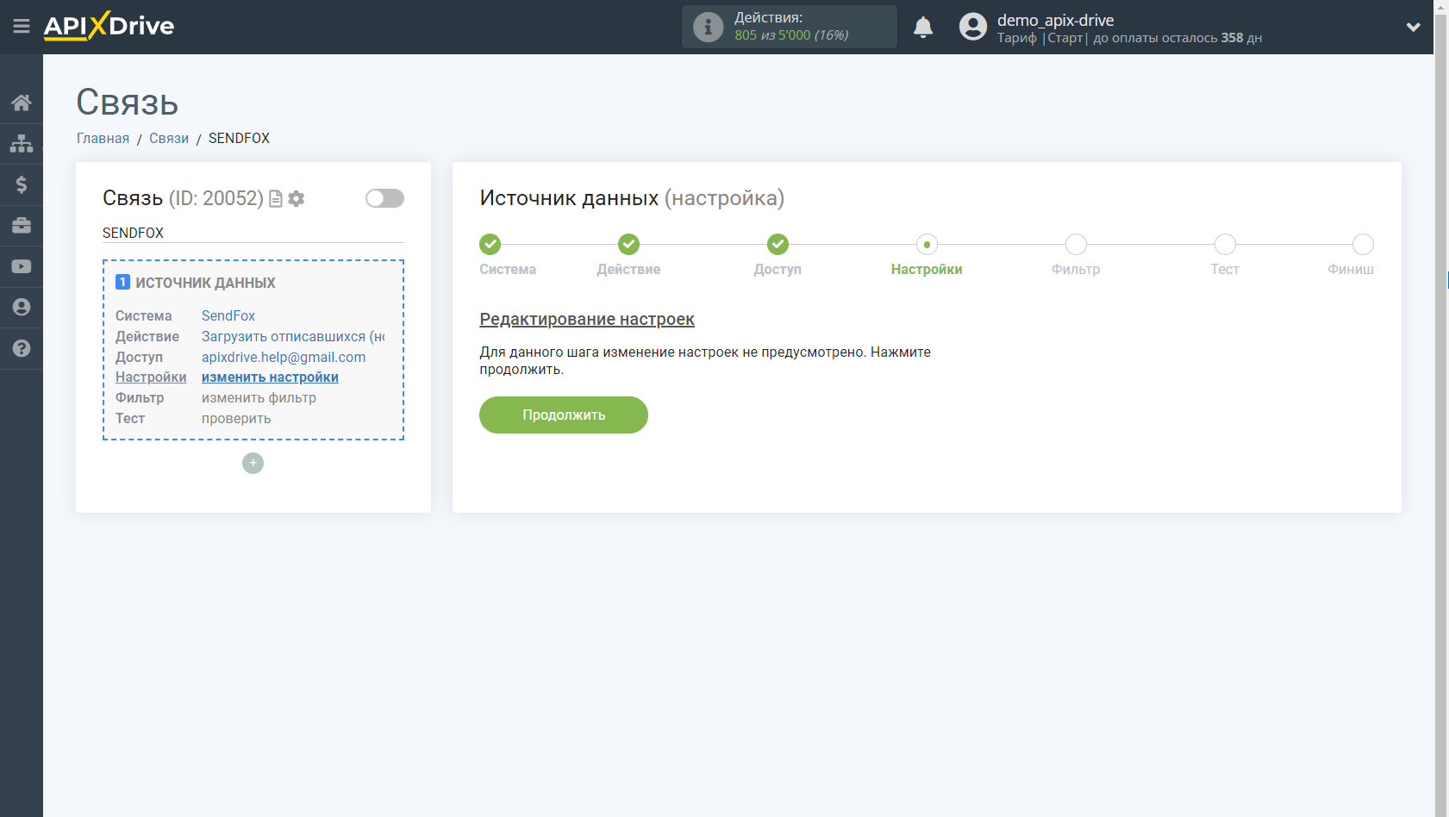This screenshot has height=817, width=1449.
Task: Go to Главная breadcrumb
Action: click(103, 138)
